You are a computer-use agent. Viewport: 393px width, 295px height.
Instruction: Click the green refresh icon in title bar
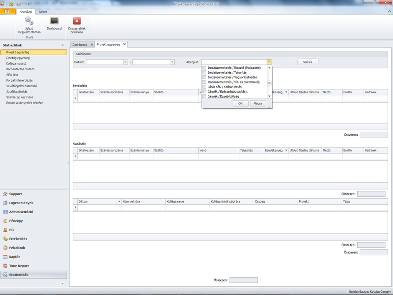click(11, 4)
